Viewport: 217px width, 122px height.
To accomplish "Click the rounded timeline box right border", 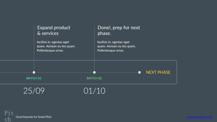I will (x=177, y=72).
